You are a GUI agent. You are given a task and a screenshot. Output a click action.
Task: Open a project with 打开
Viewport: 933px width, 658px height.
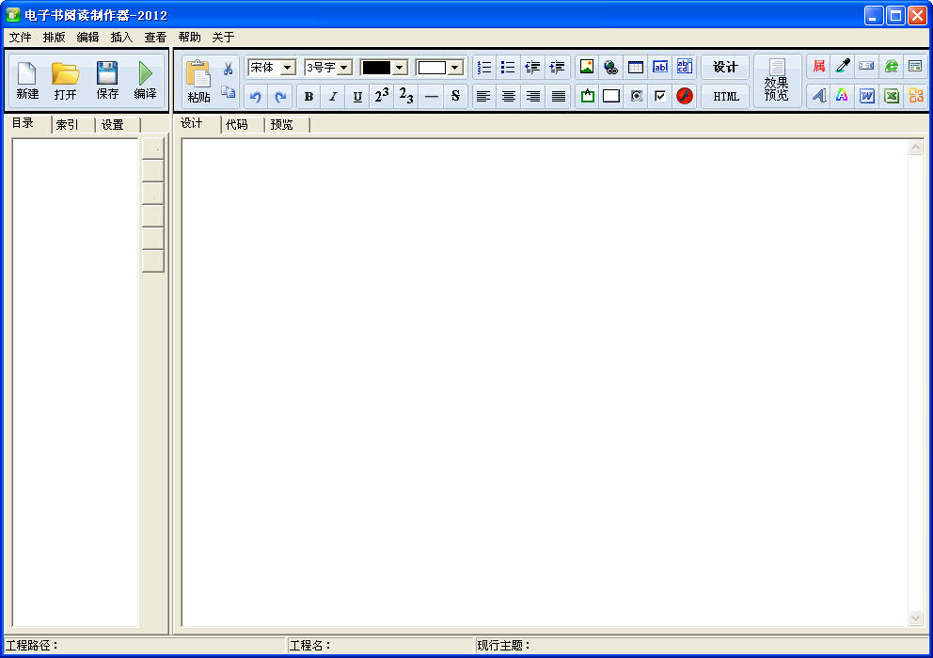(x=66, y=80)
